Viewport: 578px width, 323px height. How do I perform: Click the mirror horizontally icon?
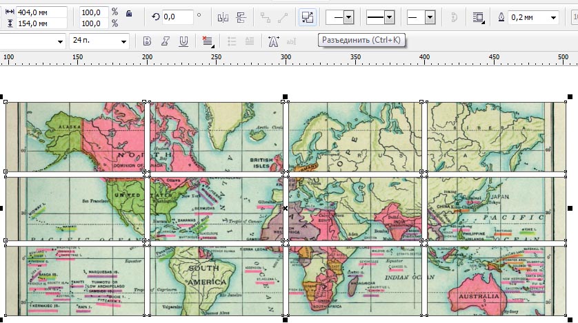pos(223,17)
